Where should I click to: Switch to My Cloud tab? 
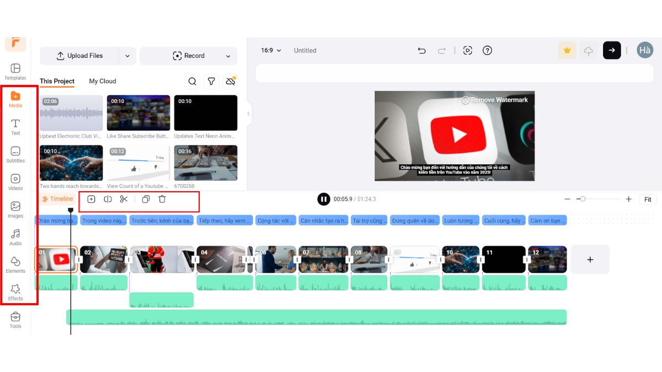[x=103, y=81]
